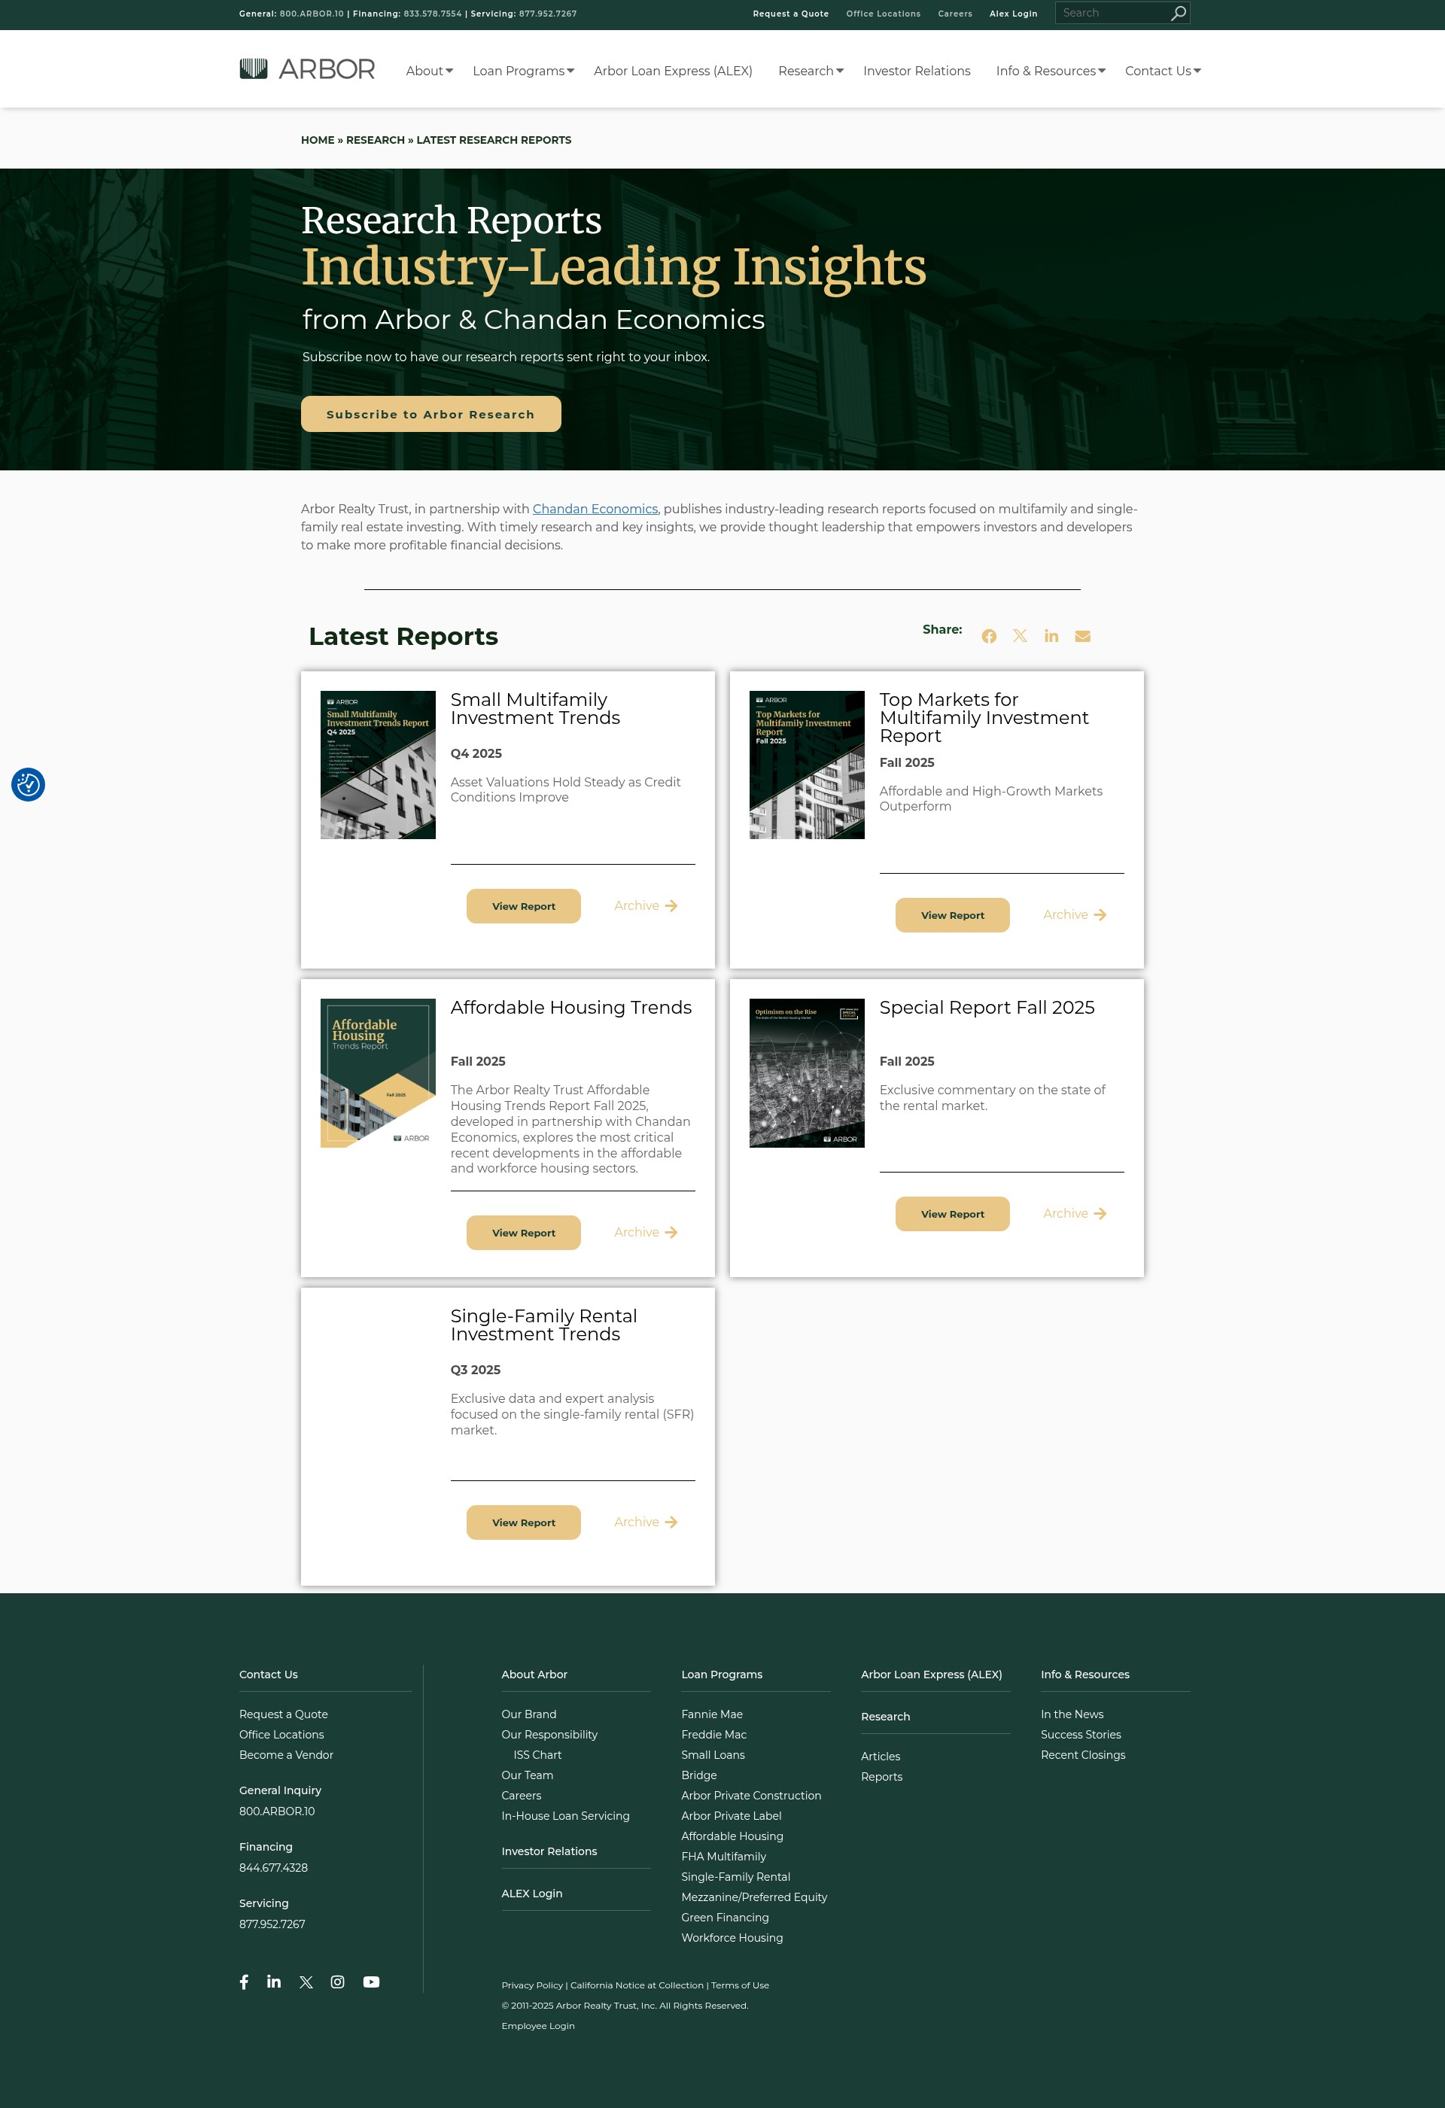View the Top Markets for Multifamily report
Image resolution: width=1445 pixels, height=2108 pixels.
click(953, 915)
